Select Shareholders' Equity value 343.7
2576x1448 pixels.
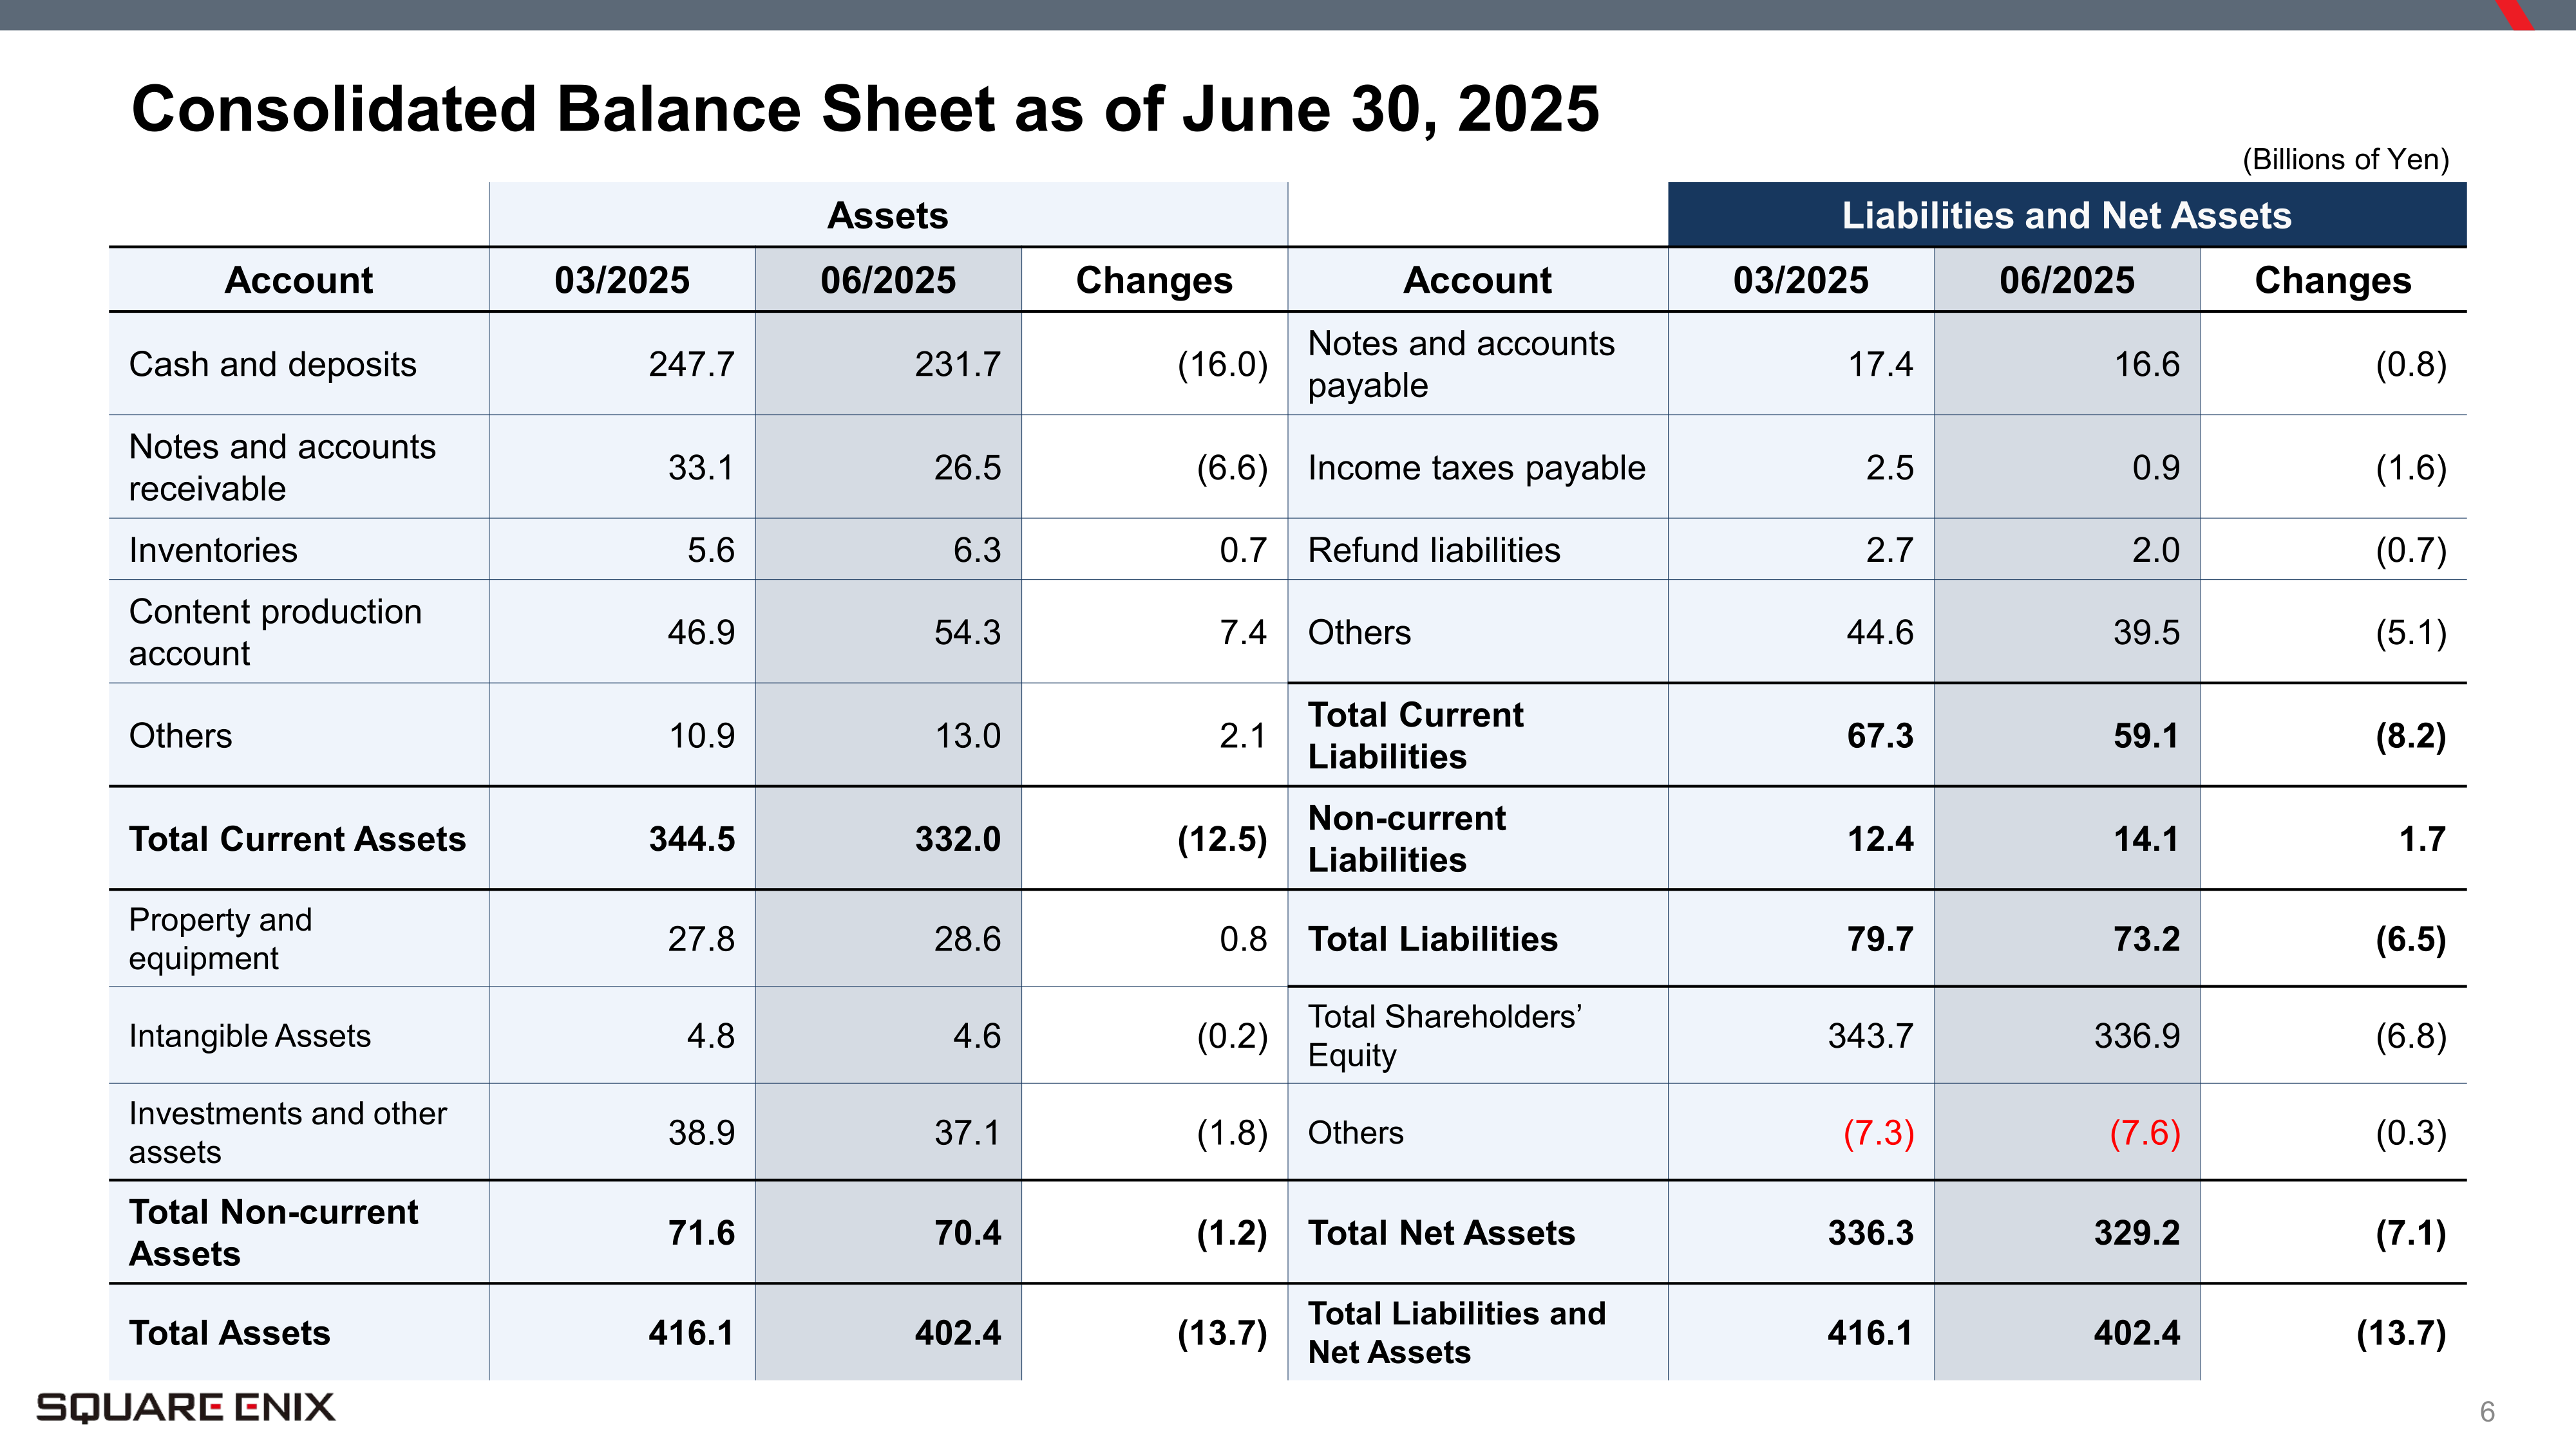coord(1870,1035)
